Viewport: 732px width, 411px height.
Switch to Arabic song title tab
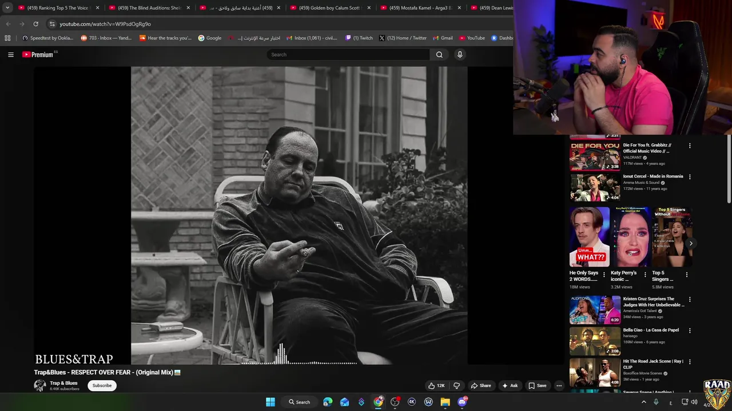pos(240,8)
